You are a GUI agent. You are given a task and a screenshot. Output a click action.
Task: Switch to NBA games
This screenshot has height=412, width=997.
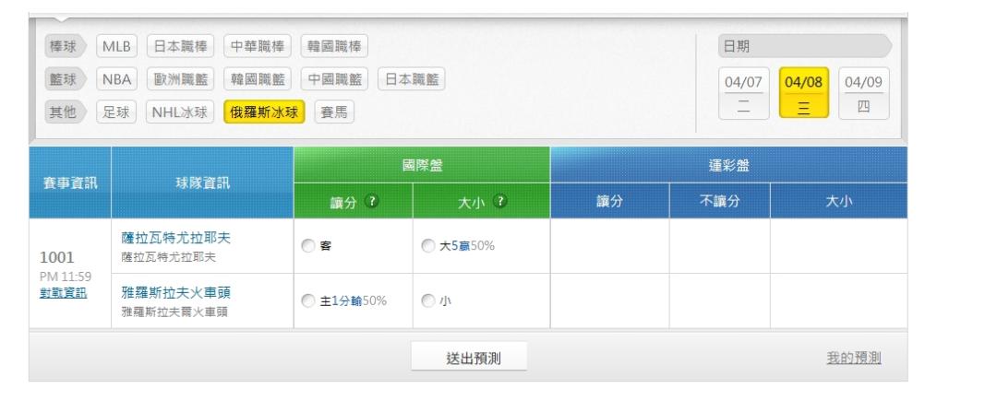[x=116, y=79]
